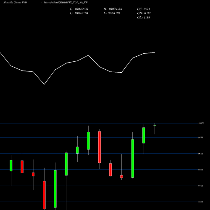This screenshot has height=210, width=210.
Task: Select the open value 'O: 10042.20'
Action: tap(79, 9)
